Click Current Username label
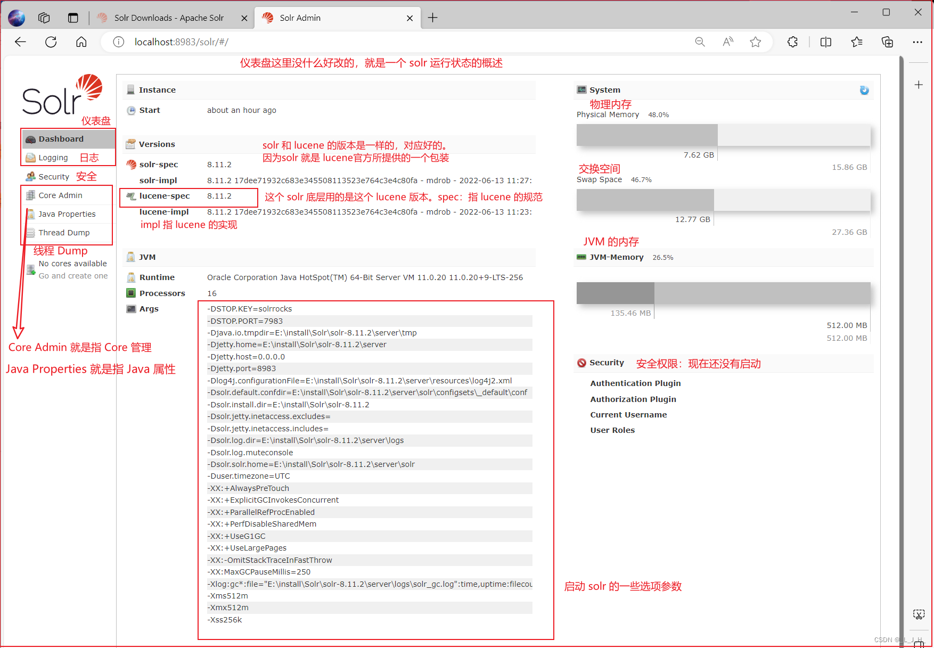 pyautogui.click(x=628, y=415)
